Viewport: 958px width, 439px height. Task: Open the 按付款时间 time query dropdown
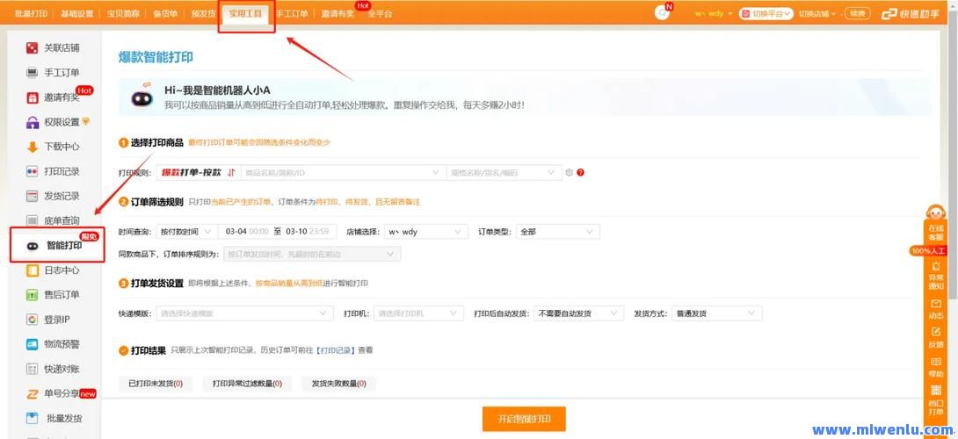[186, 232]
